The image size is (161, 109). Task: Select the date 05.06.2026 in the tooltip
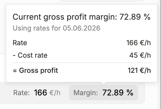coord(82,28)
